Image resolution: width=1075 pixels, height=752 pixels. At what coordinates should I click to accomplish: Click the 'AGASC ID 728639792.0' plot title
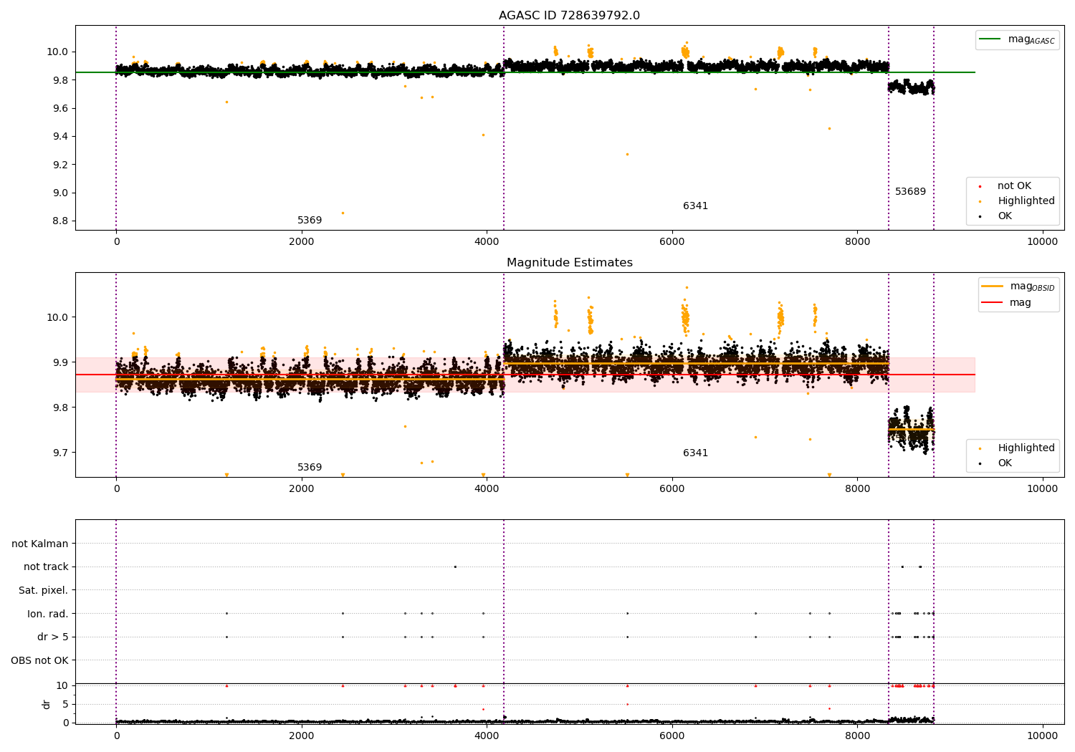(x=569, y=16)
